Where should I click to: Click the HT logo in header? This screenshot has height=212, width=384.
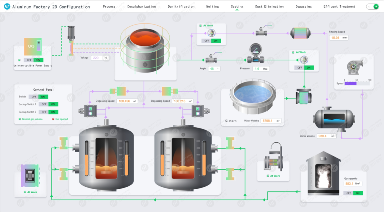point(7,6)
